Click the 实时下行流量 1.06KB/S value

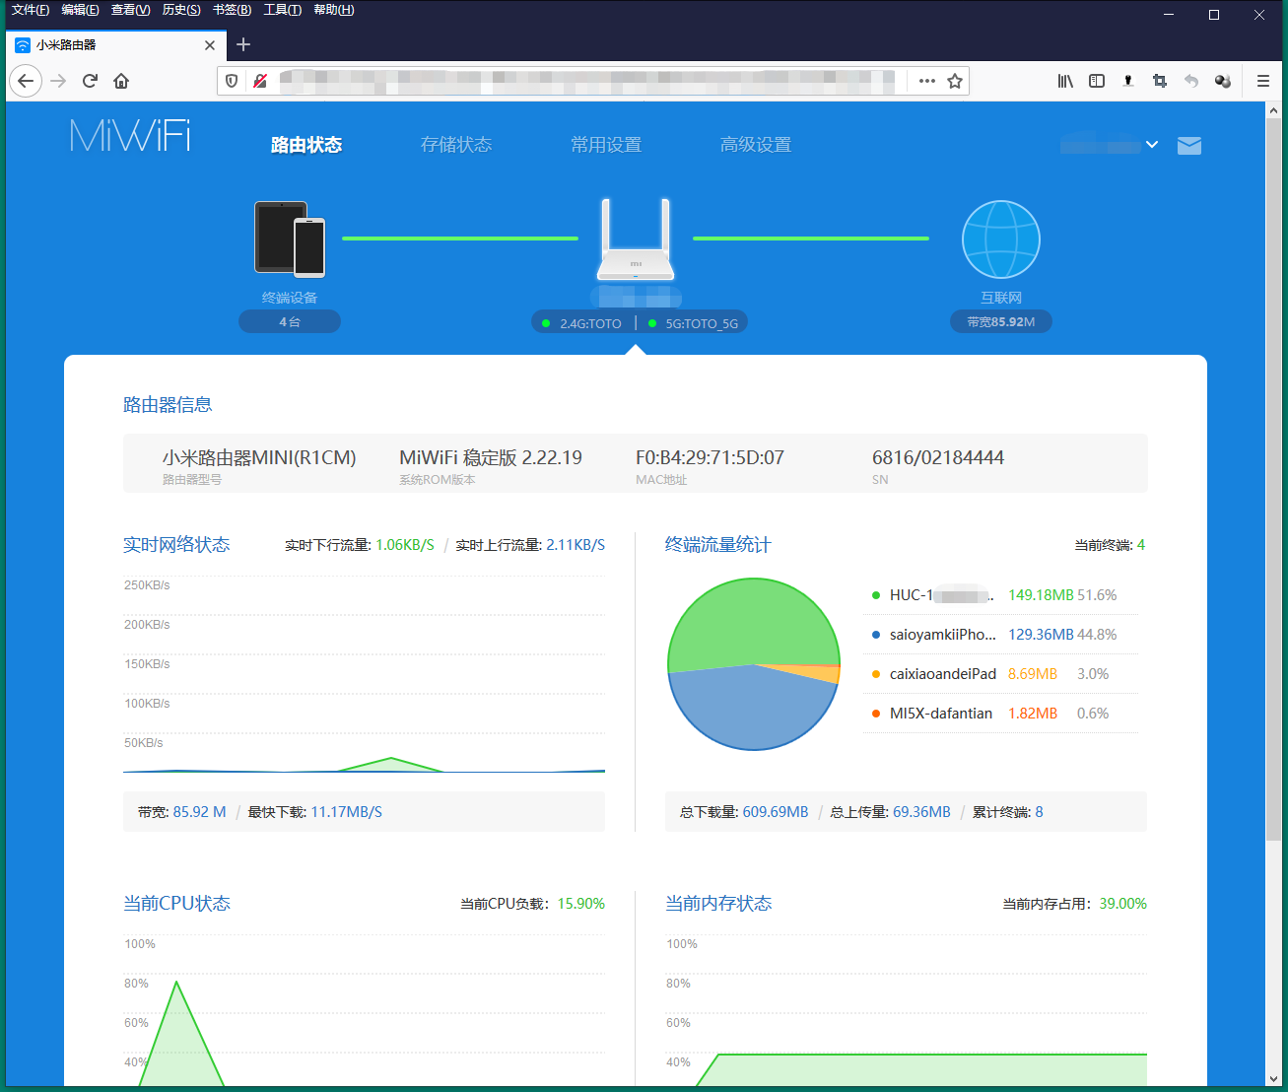[405, 545]
